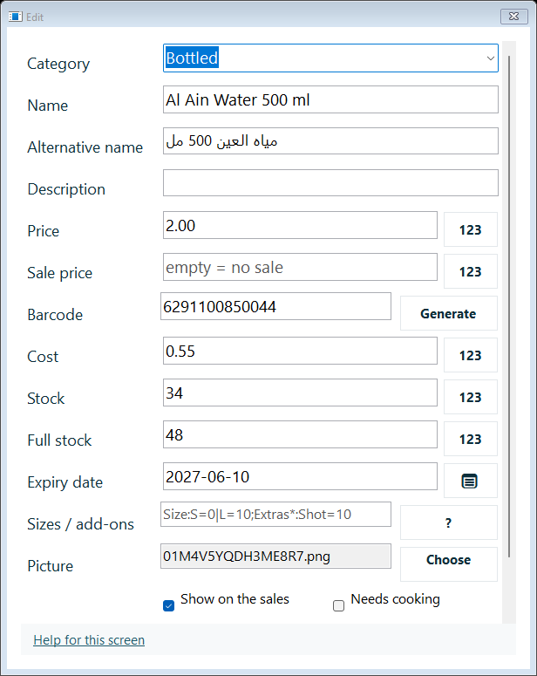Viewport: 537px width, 676px height.
Task: Click the Price input showing 2.00
Action: (x=300, y=225)
